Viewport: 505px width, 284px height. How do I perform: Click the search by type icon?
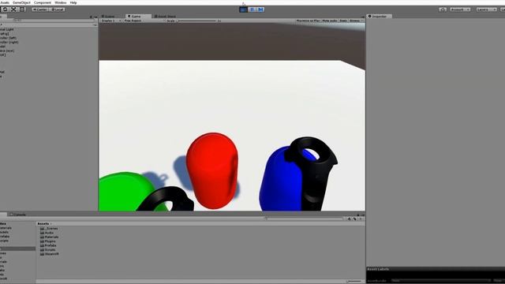[349, 219]
